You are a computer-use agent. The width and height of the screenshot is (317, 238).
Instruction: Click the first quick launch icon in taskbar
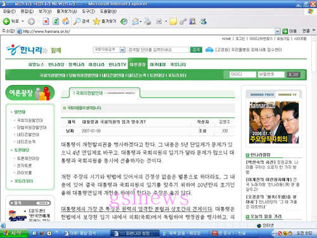[35, 234]
